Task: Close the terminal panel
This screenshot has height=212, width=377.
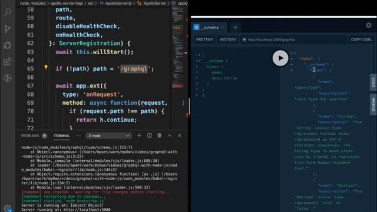Action: (180, 135)
